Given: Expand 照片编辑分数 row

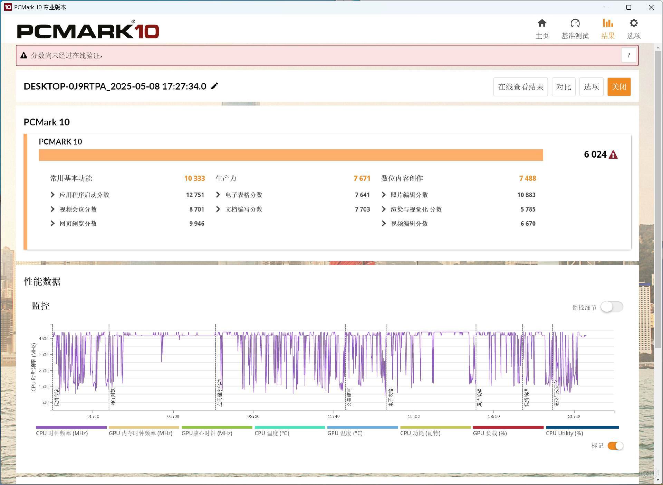Looking at the screenshot, I should (384, 195).
